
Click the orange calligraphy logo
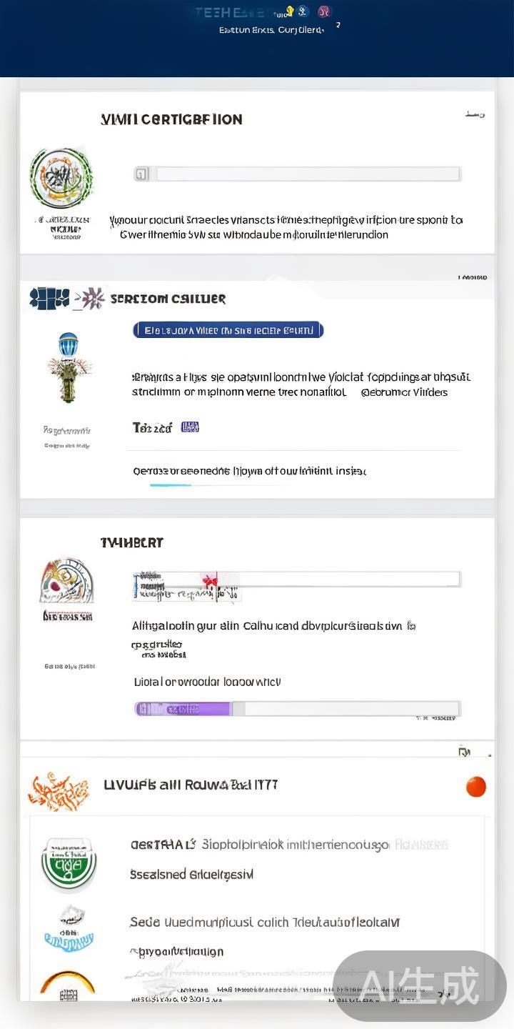pyautogui.click(x=59, y=790)
